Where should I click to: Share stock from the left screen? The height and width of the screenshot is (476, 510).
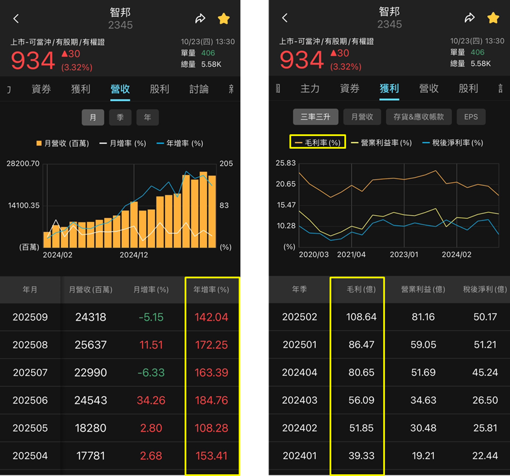(200, 19)
